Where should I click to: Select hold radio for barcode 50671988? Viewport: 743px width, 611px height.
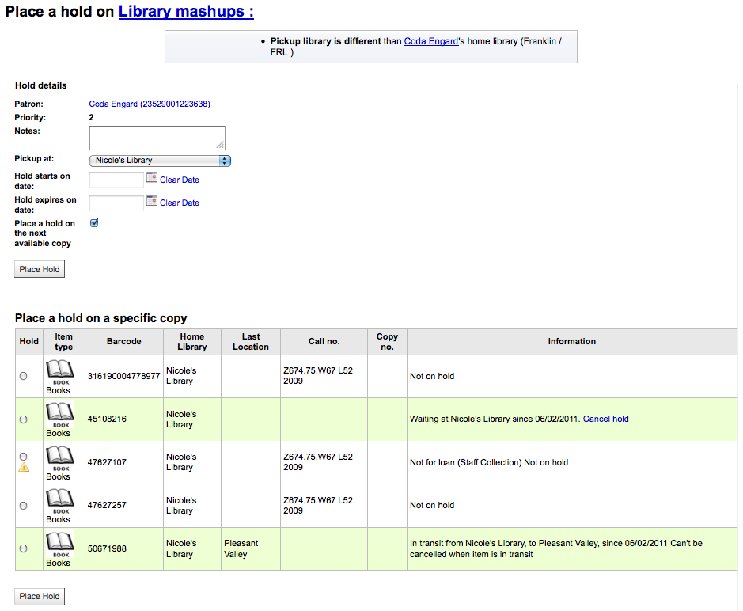[x=23, y=548]
